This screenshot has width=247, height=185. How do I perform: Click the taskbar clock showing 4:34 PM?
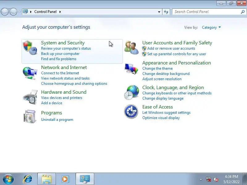(x=231, y=179)
